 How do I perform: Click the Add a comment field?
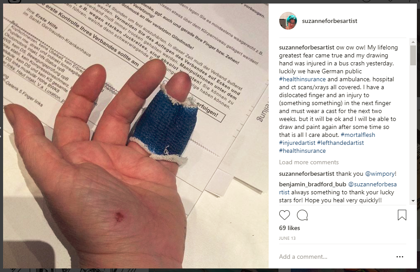coord(335,257)
